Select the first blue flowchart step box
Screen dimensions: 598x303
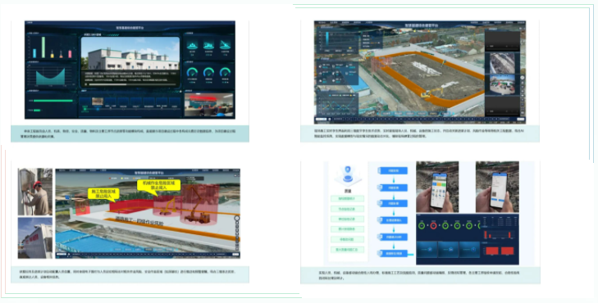pyautogui.click(x=392, y=171)
